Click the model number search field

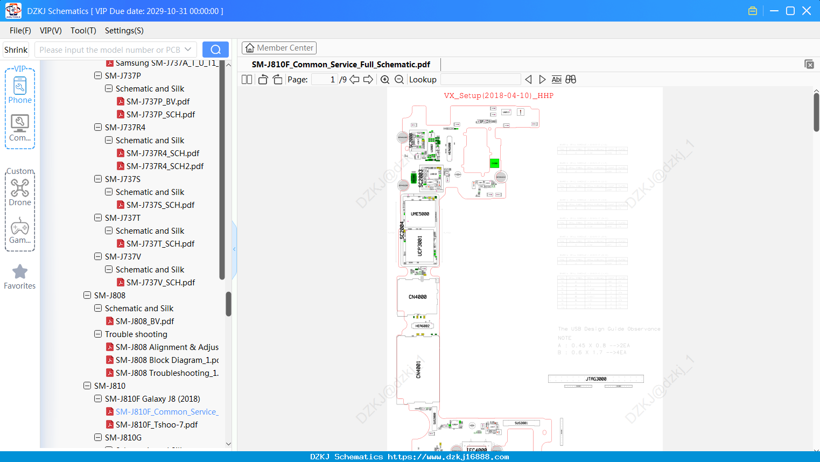point(110,50)
